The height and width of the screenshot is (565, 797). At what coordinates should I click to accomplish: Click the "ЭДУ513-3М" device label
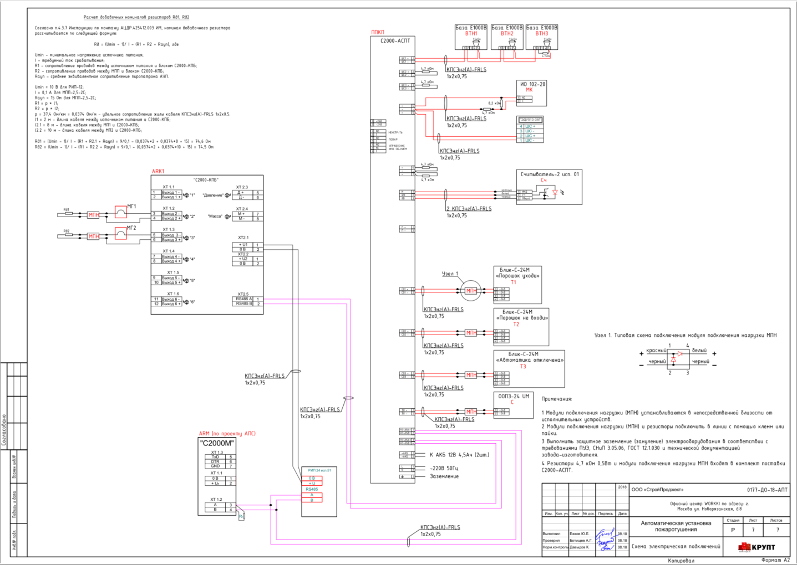click(x=530, y=120)
